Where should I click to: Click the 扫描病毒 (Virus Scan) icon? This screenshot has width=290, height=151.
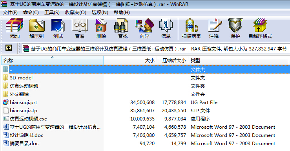tap(192, 26)
